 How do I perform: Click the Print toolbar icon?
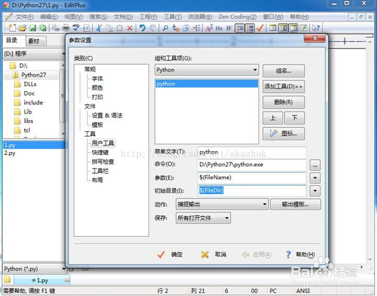point(66,28)
